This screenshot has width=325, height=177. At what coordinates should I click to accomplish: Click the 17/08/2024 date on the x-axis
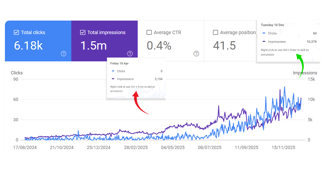pyautogui.click(x=25, y=147)
